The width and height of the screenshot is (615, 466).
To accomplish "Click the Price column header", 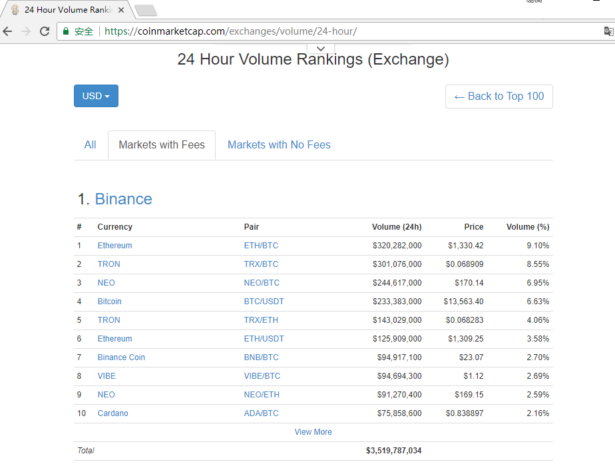I will pos(474,227).
